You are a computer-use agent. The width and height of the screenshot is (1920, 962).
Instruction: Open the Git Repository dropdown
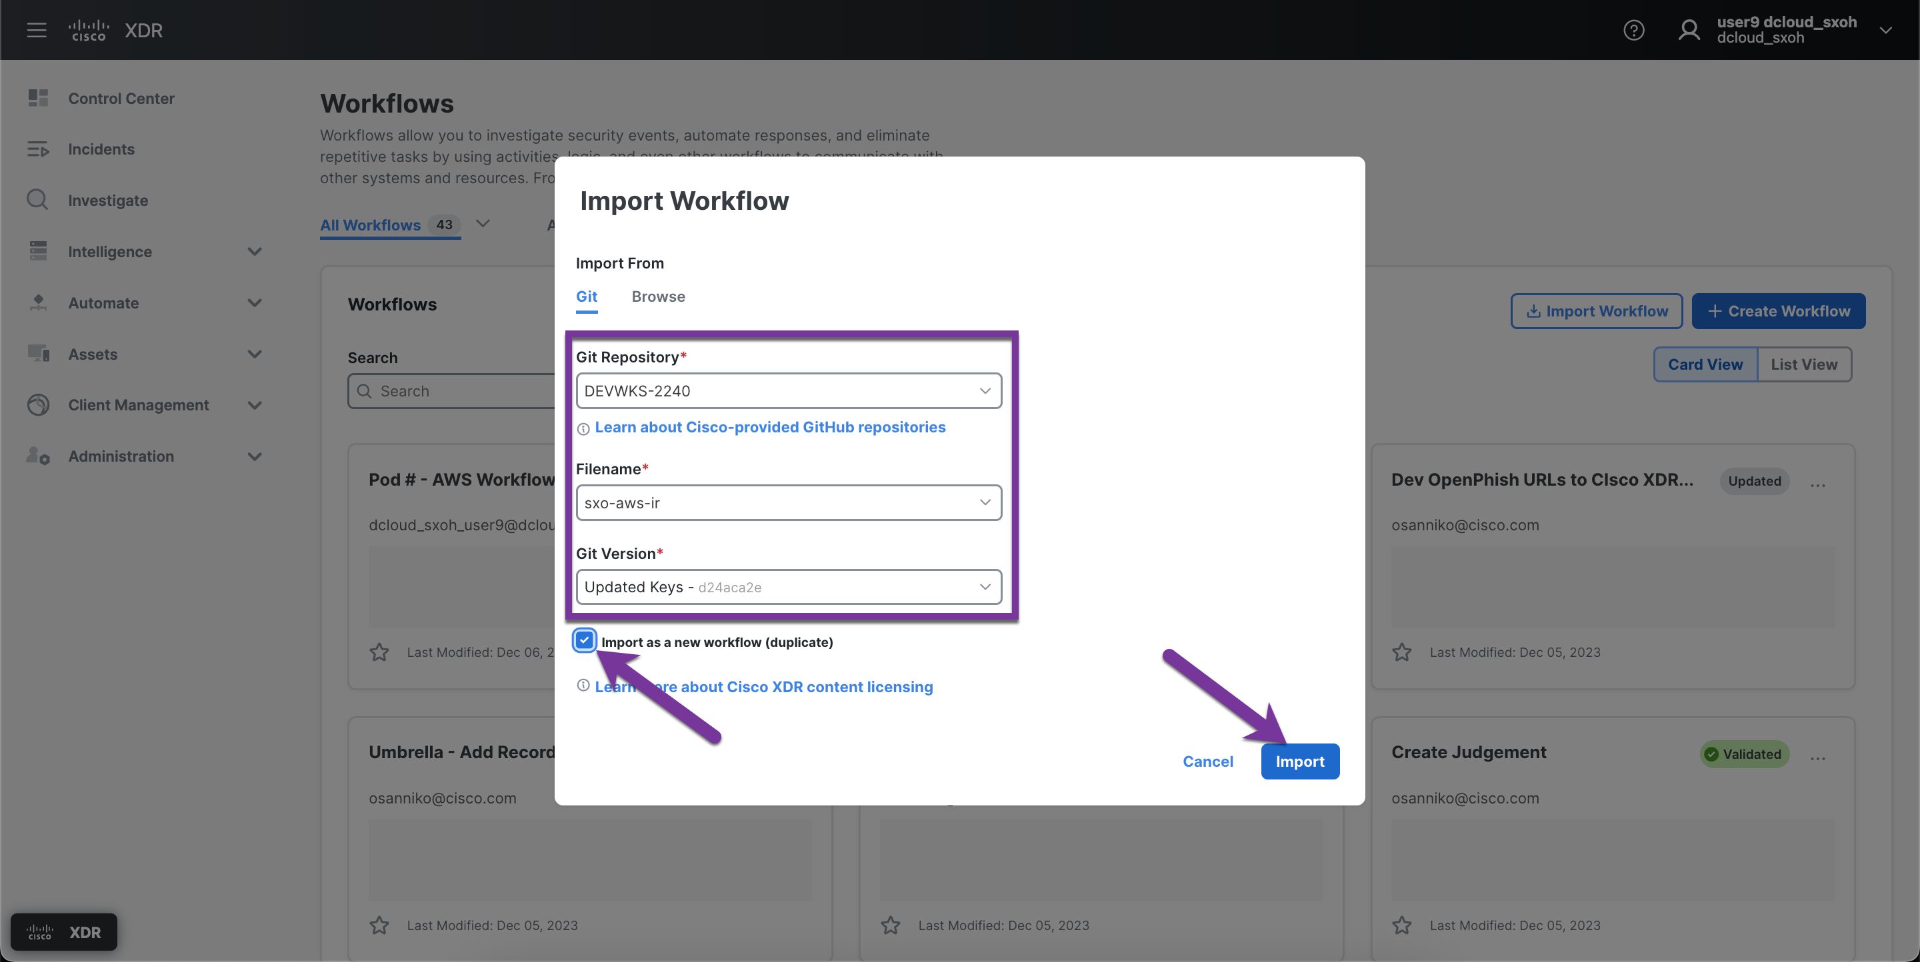click(x=789, y=390)
